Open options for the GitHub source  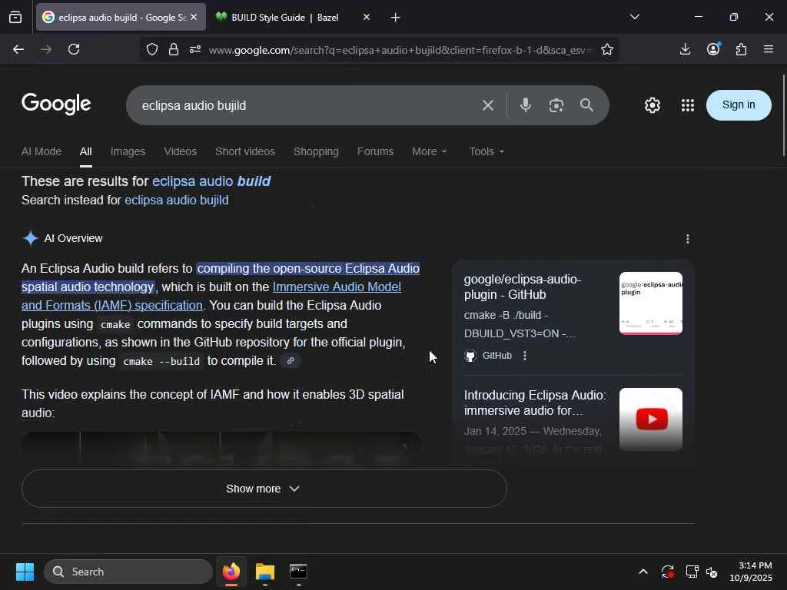coord(525,356)
